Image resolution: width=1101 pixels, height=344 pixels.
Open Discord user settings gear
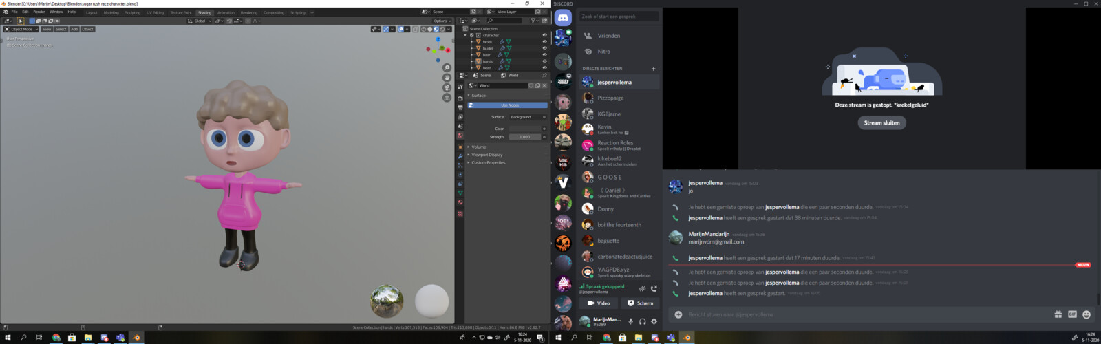(x=654, y=321)
